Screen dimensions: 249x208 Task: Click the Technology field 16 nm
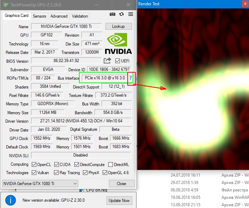pos(45,44)
